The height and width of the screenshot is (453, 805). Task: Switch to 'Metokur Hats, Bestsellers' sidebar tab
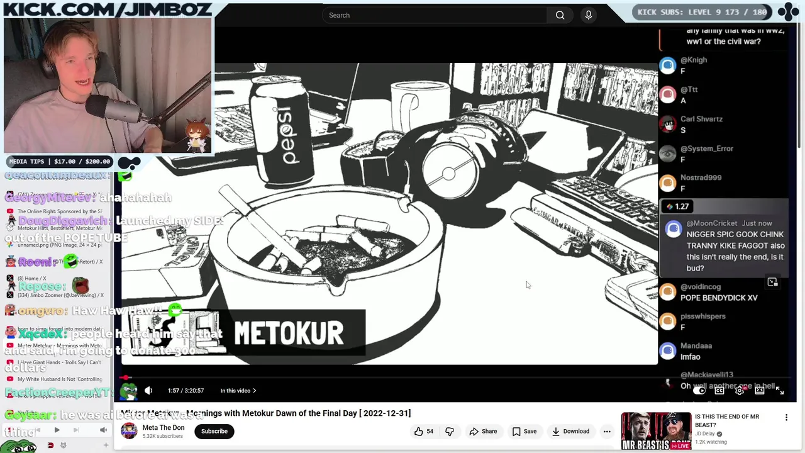(55, 228)
